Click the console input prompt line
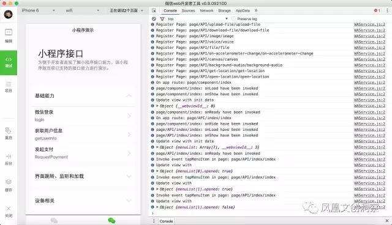The image size is (392, 225). tap(270, 213)
